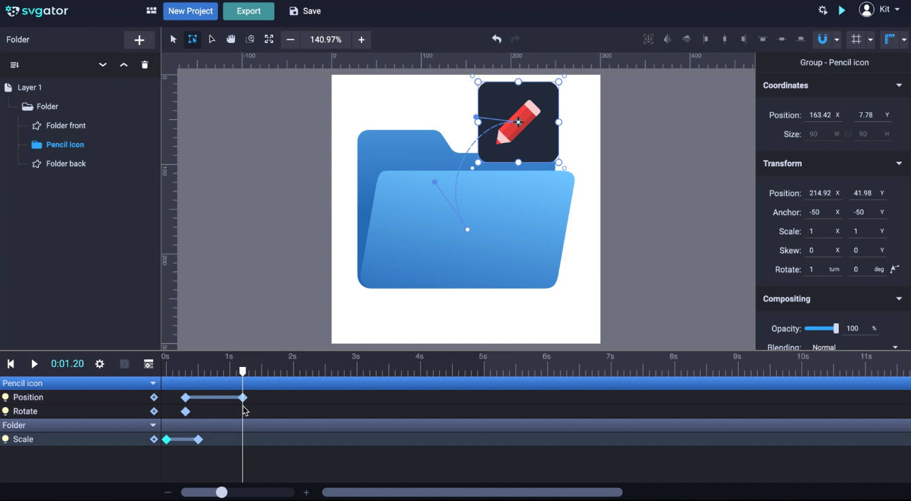Delete selected element with trash icon
The width and height of the screenshot is (911, 501).
click(144, 65)
